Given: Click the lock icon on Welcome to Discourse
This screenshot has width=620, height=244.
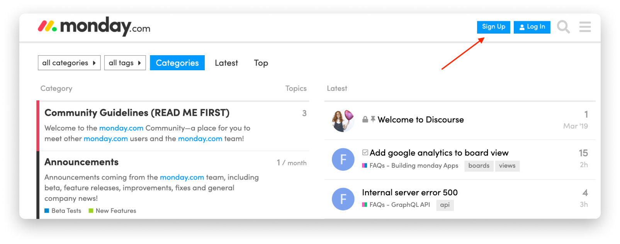Looking at the screenshot, I should [x=365, y=119].
